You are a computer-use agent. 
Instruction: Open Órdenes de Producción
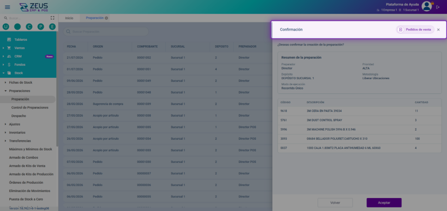click(26, 182)
